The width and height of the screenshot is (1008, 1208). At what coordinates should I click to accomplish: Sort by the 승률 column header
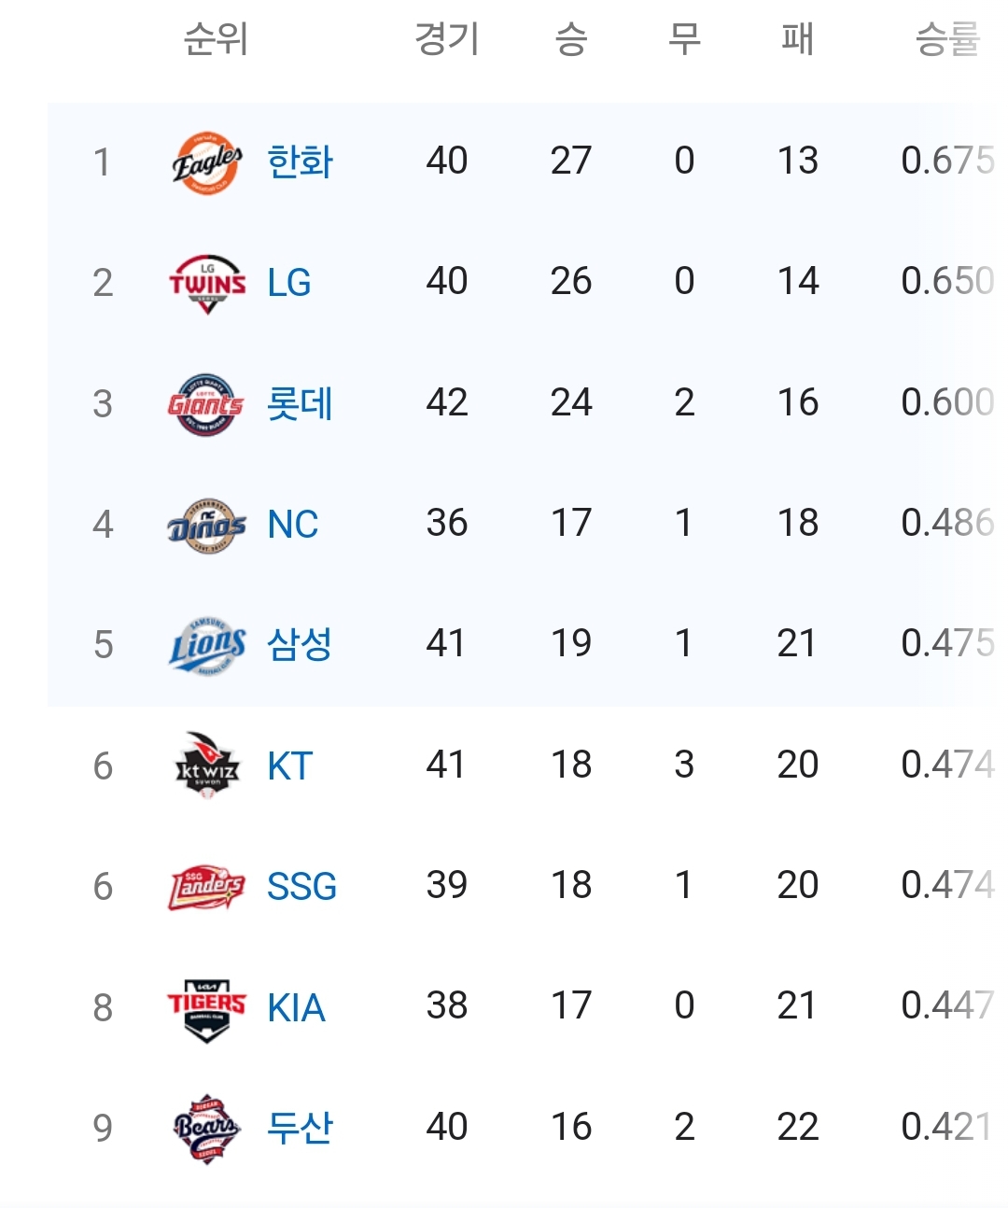[x=947, y=39]
